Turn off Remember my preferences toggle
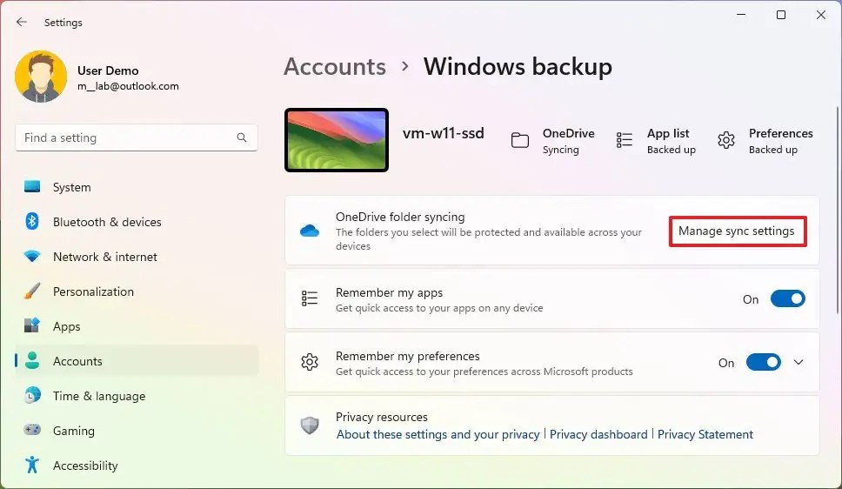Image resolution: width=842 pixels, height=489 pixels. 764,362
